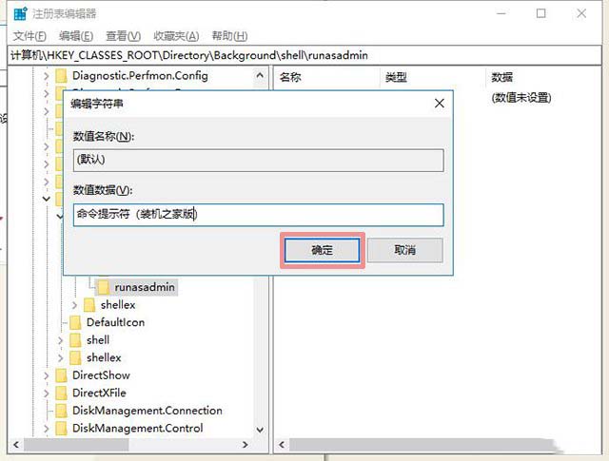Open the 收藏夹(A) menu
Image resolution: width=609 pixels, height=461 pixels.
[x=176, y=36]
